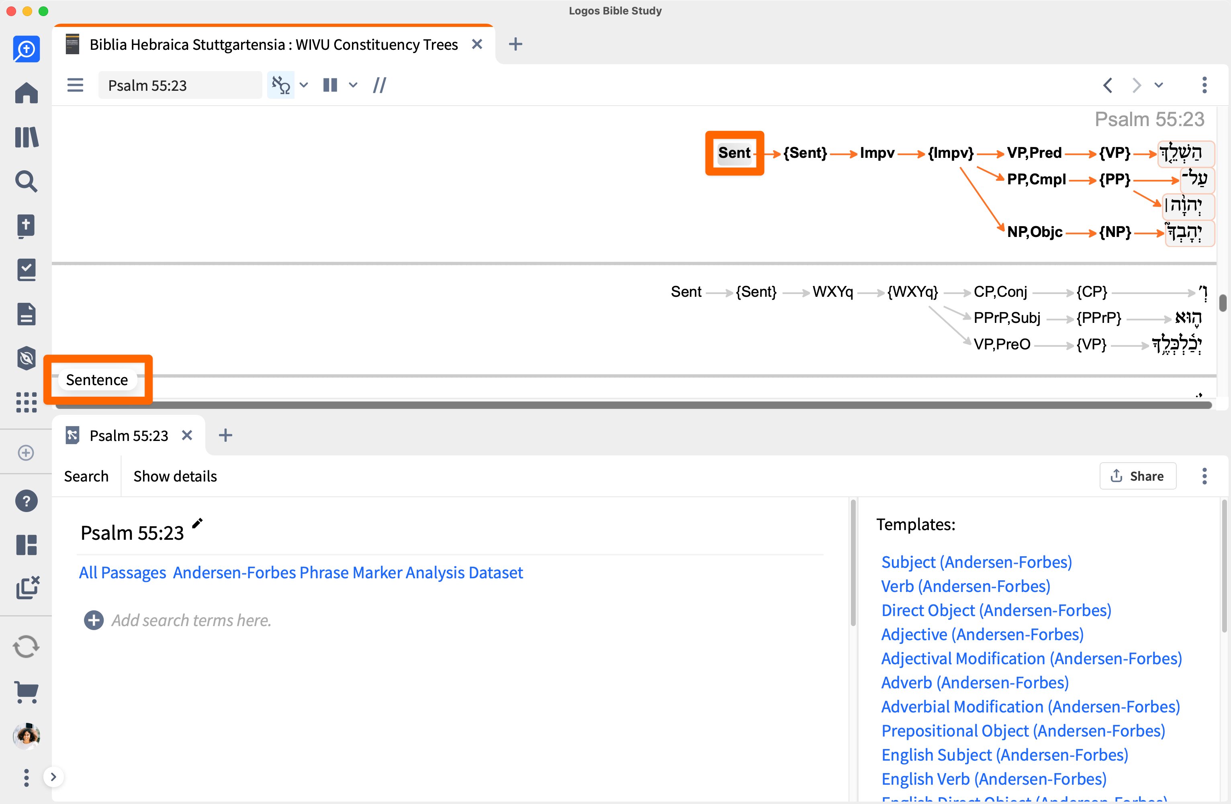Open the columns view dropdown arrow
1231x804 pixels.
353,85
